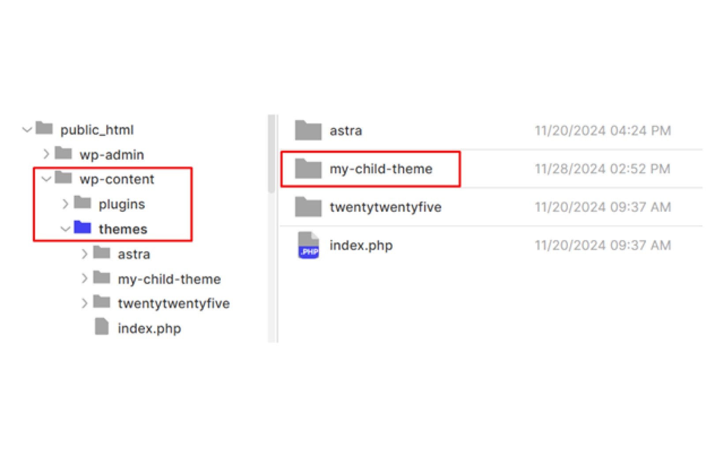Image resolution: width=706 pixels, height=457 pixels.
Task: Click the blue themes folder icon
Action: tap(83, 228)
